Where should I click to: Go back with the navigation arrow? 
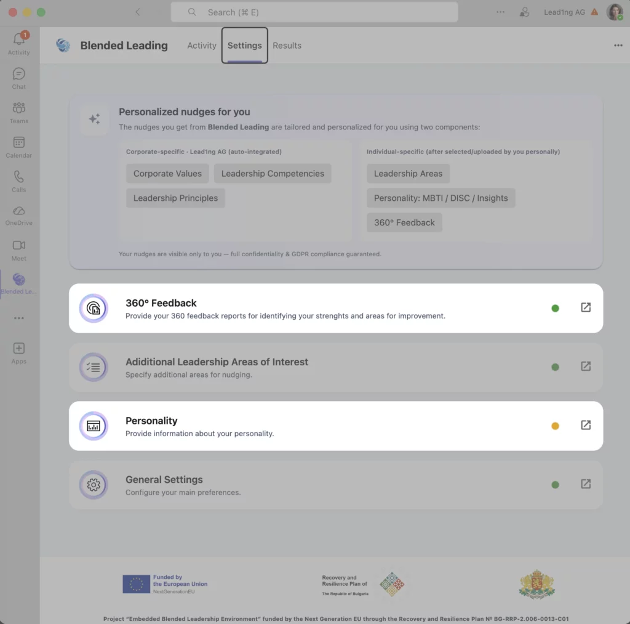(x=137, y=12)
